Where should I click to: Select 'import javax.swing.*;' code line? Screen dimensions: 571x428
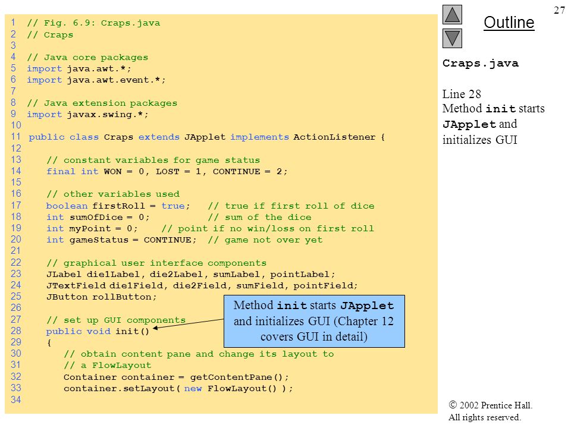88,115
